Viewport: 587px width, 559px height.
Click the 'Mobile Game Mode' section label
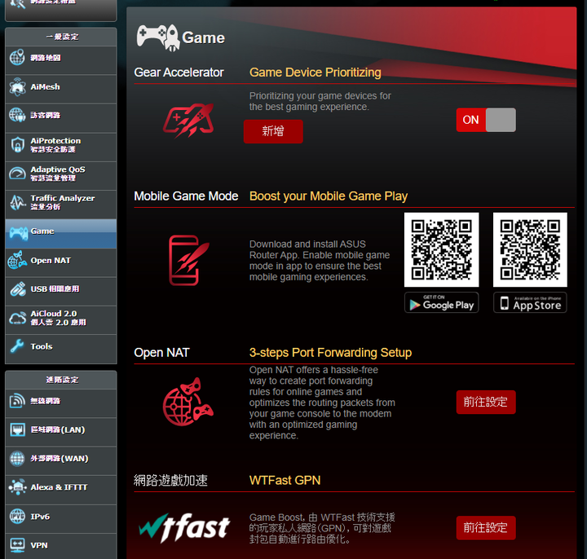(x=186, y=196)
